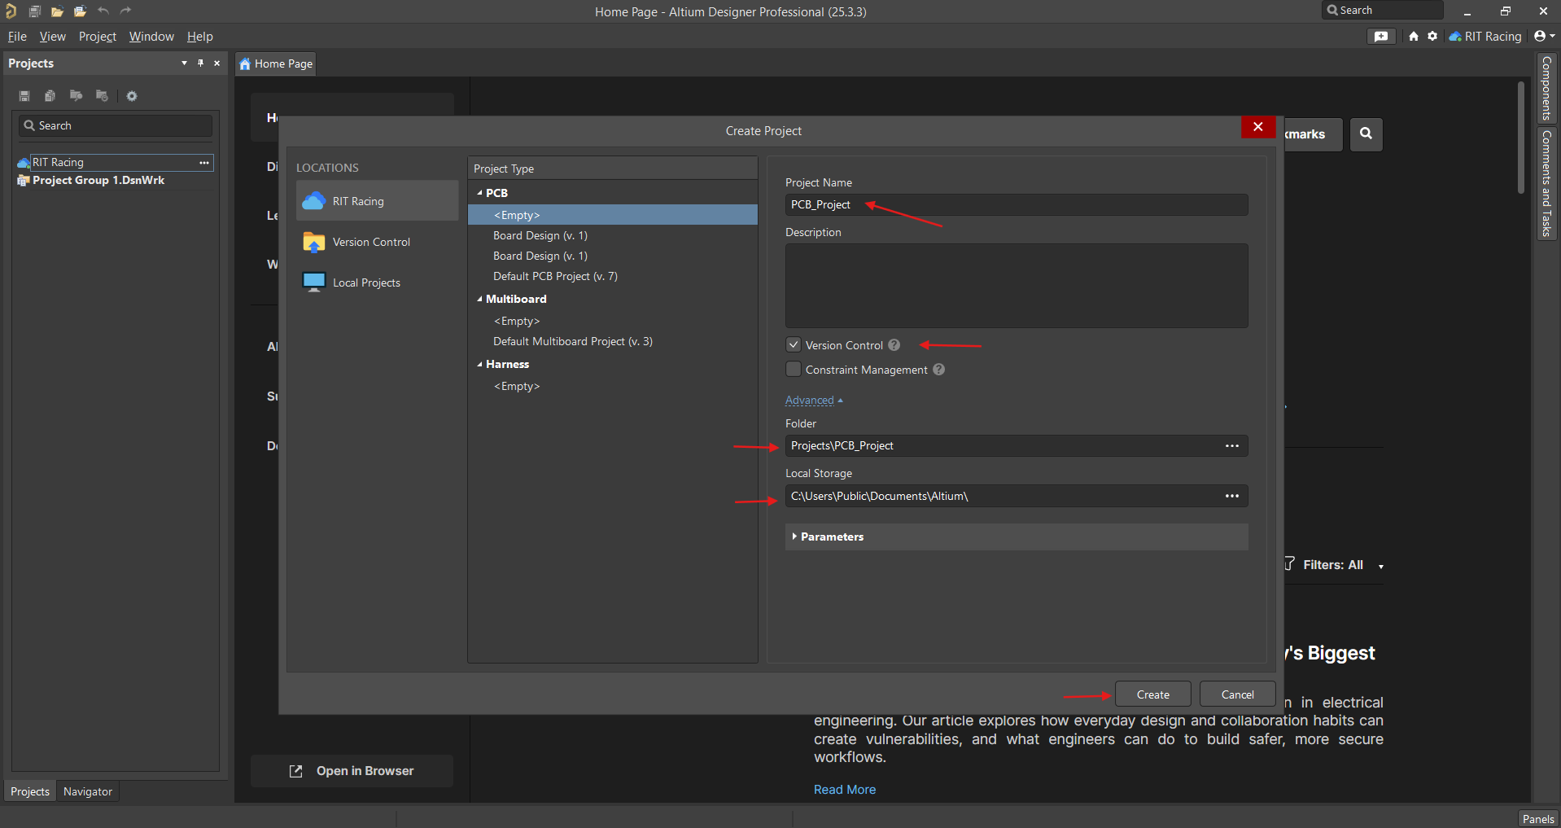This screenshot has width=1561, height=828.
Task: Open Projects panel settings gear
Action: pyautogui.click(x=132, y=96)
